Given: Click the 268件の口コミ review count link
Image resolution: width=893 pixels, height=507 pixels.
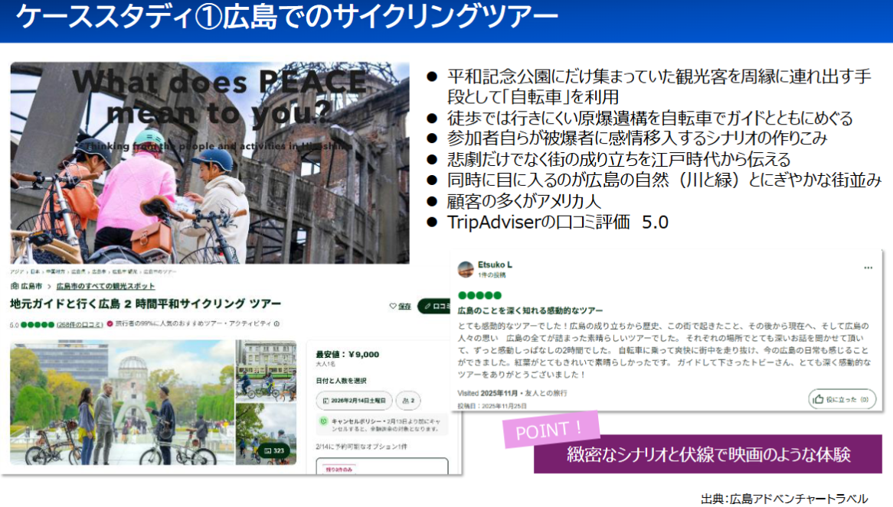Looking at the screenshot, I should tap(80, 324).
